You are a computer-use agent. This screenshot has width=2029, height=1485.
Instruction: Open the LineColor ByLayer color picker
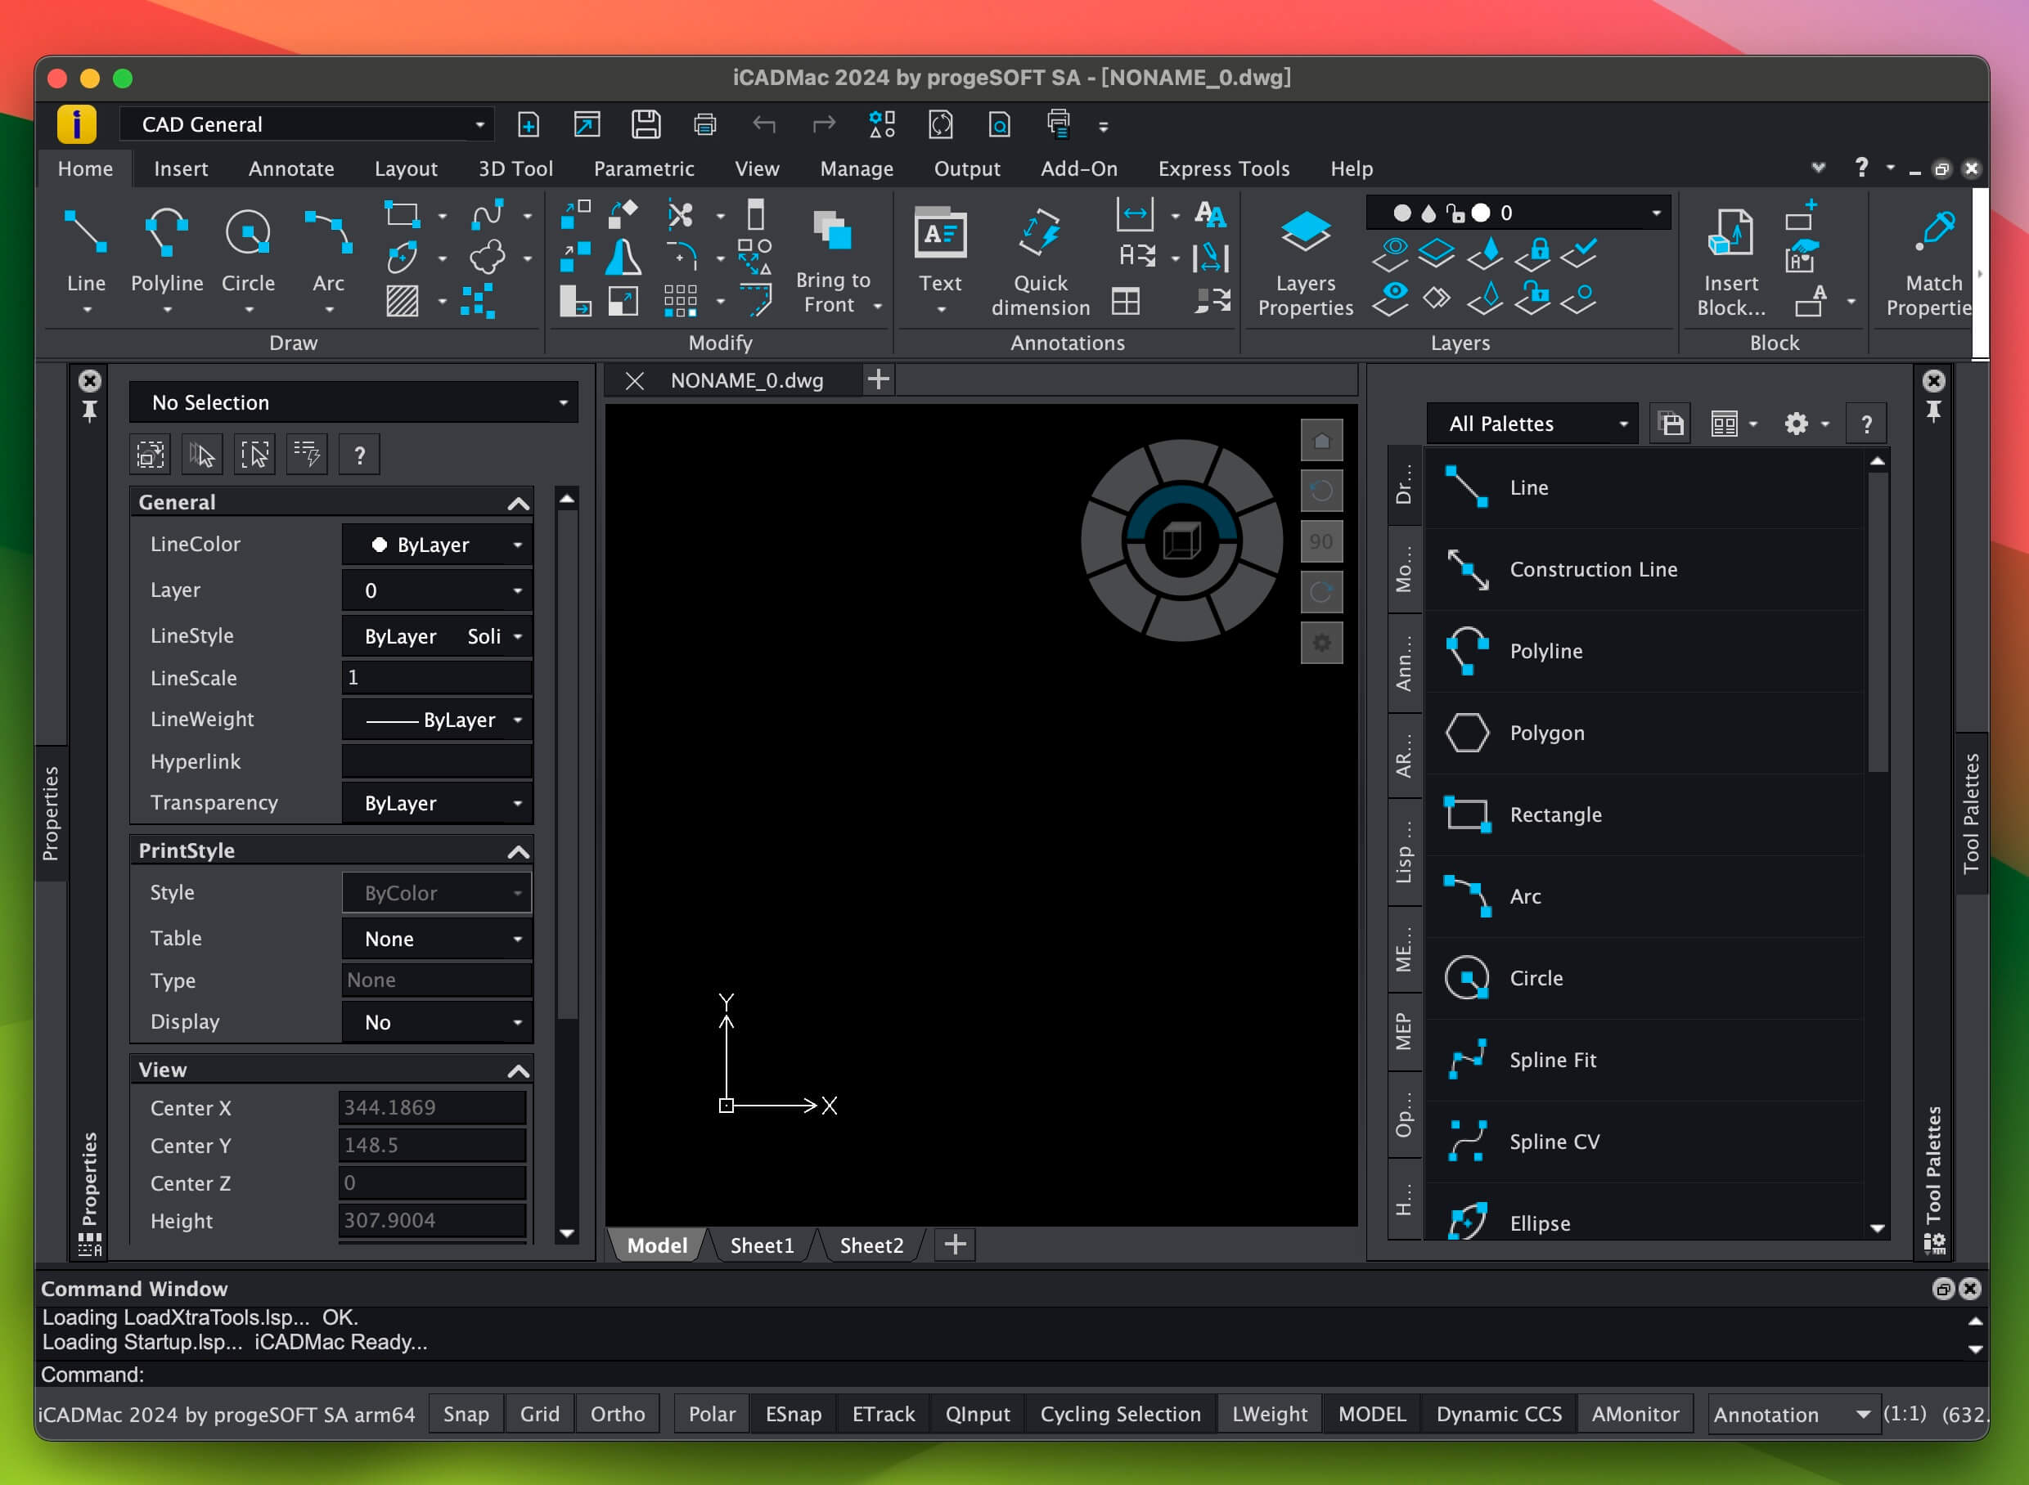coord(437,545)
